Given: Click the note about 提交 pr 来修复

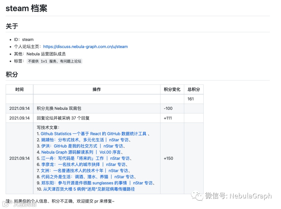Looking at the screenshot, I should [x=60, y=201].
